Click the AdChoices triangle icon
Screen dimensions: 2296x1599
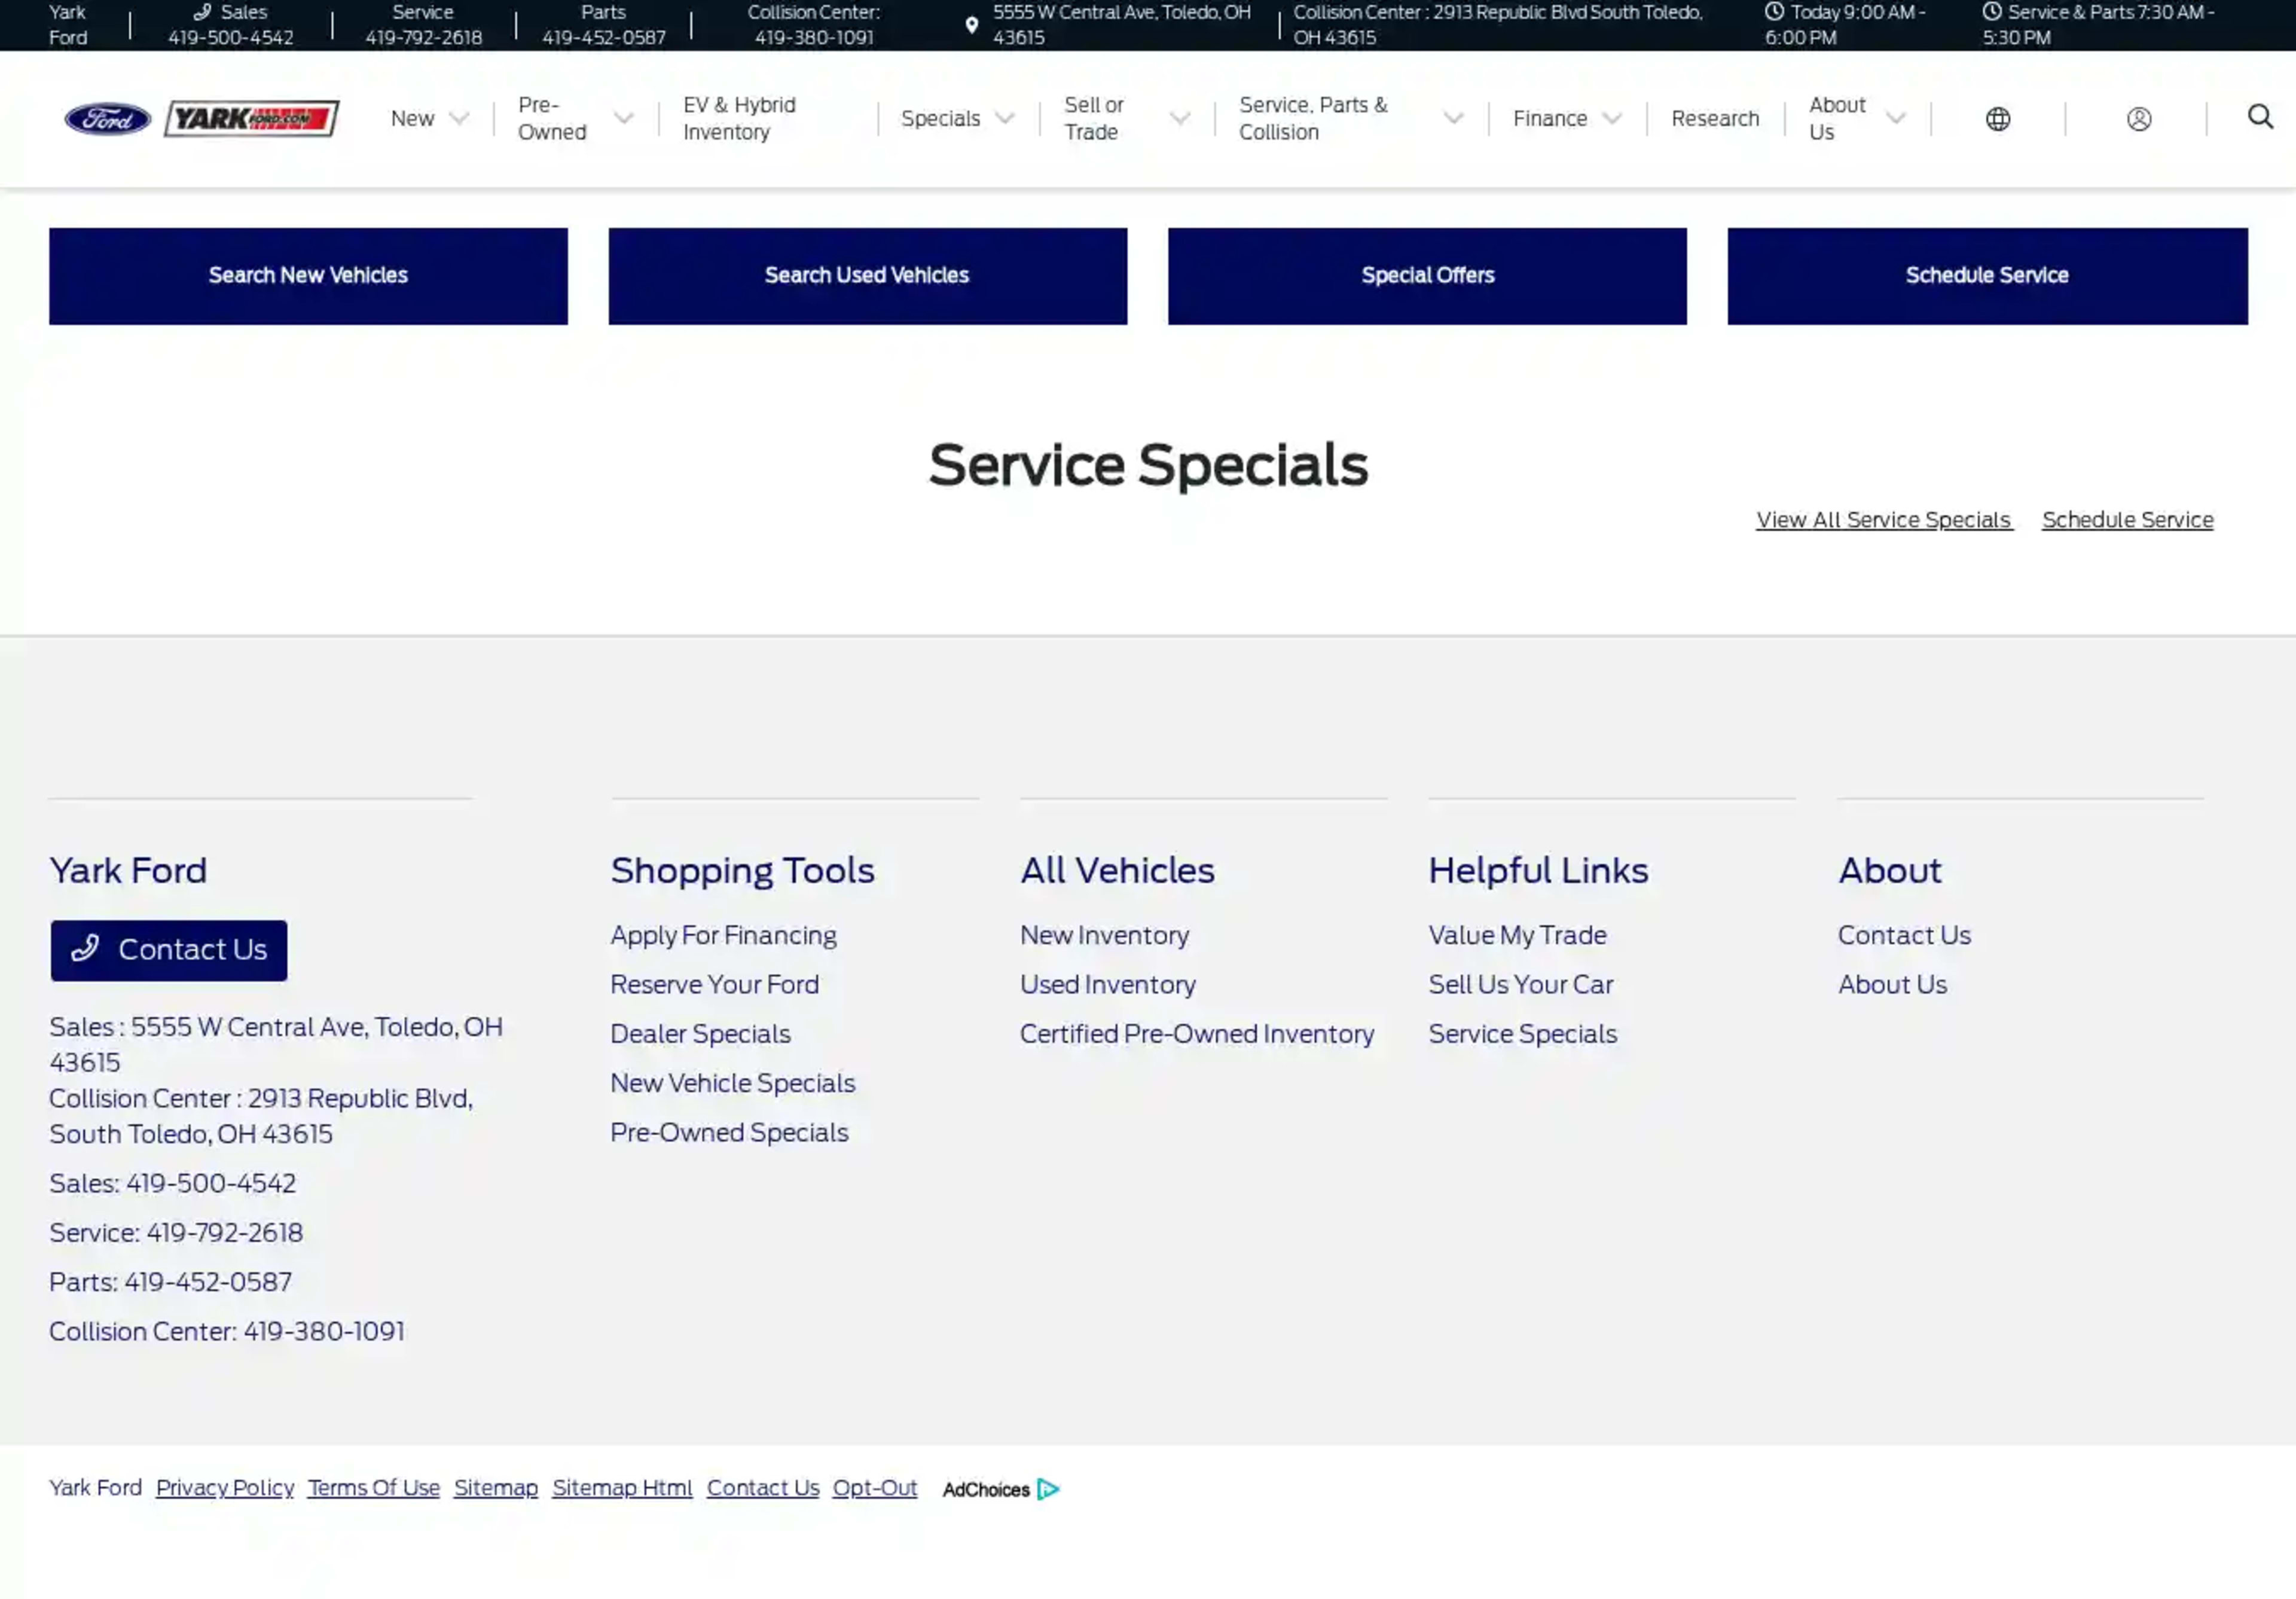(1047, 1489)
